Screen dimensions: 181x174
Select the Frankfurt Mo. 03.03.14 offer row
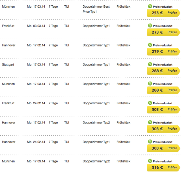pyautogui.click(x=90, y=29)
